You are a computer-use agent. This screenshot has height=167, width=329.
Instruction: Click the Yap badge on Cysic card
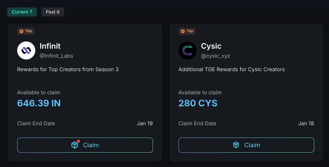[x=187, y=31]
